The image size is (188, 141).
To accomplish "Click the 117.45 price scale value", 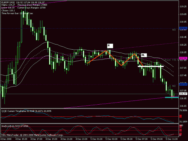I will click(183, 75).
